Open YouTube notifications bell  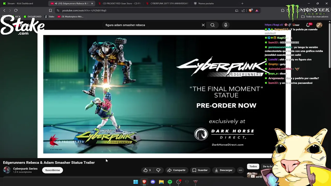pyautogui.click(x=308, y=25)
